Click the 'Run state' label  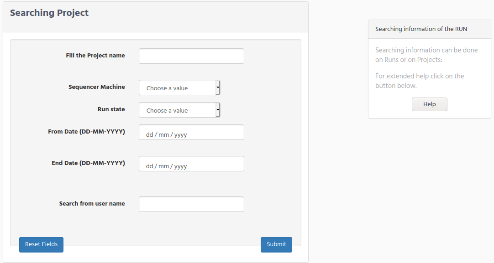tap(111, 109)
